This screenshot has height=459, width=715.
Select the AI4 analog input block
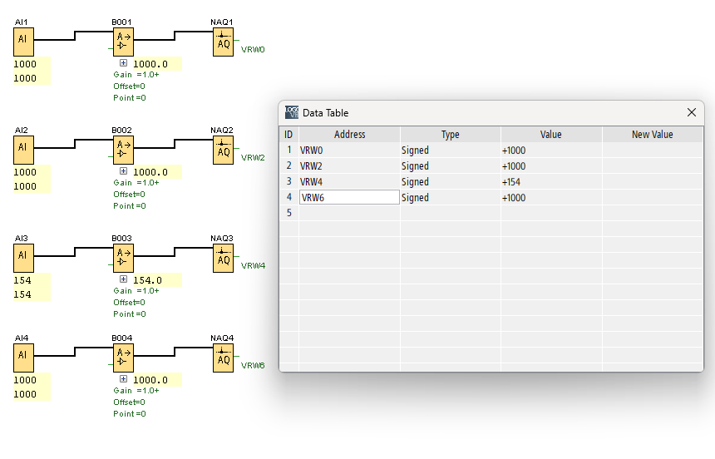[24, 358]
